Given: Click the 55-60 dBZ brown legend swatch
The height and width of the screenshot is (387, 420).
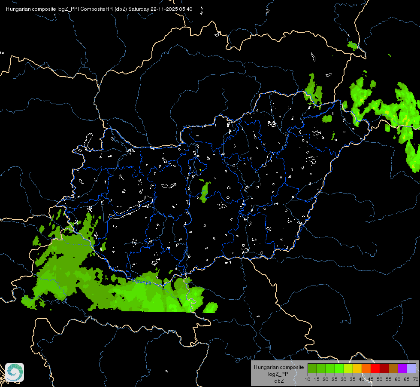Looking at the screenshot, I should coord(393,368).
